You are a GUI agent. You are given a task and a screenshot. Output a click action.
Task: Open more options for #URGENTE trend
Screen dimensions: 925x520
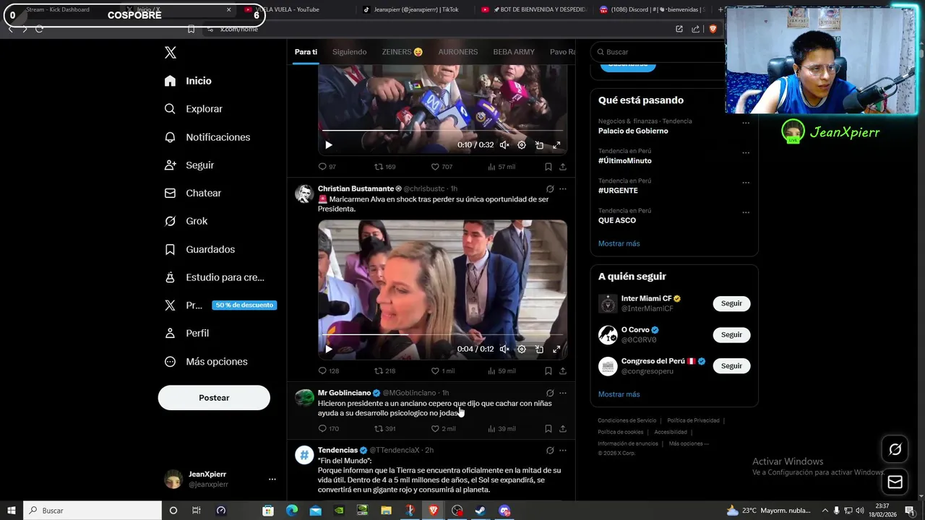746,183
